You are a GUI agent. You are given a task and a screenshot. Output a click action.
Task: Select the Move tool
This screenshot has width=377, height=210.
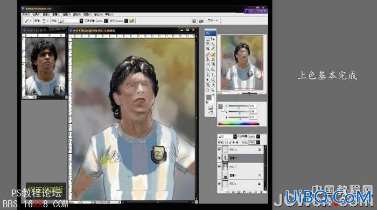213,38
